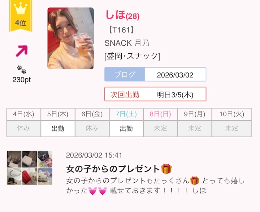The height and width of the screenshot is (212, 260).
Task: Click the 休み cell under 4日(水)
Action: pos(24,128)
